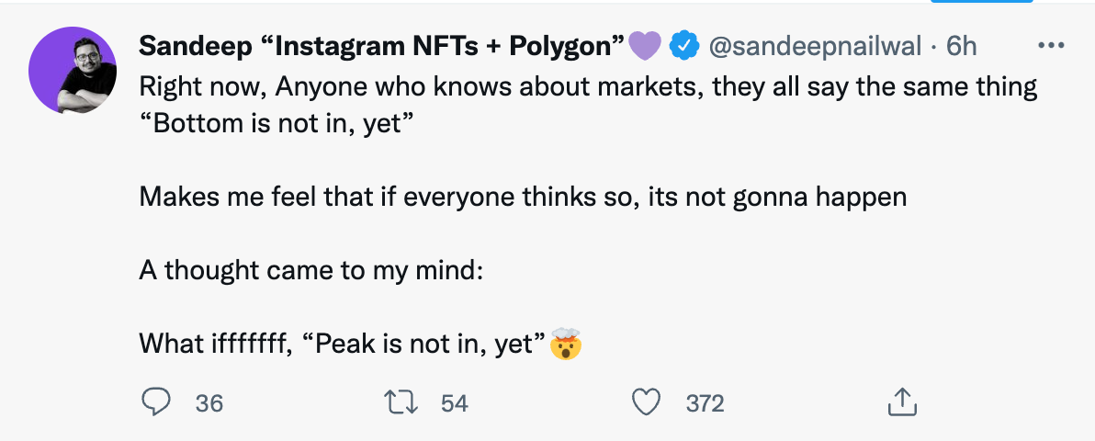1095x441 pixels.
Task: Click the retweet count 54
Action: pos(455,402)
